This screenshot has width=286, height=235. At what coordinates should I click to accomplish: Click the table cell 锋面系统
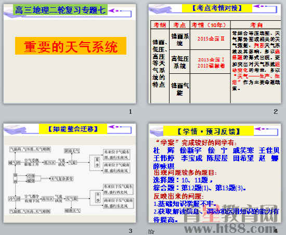[180, 40]
